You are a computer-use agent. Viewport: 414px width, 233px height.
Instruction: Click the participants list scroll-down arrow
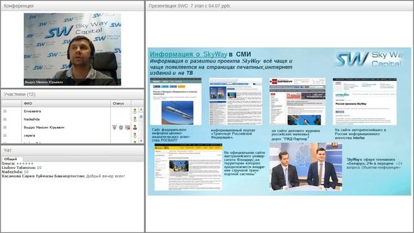tap(141, 141)
